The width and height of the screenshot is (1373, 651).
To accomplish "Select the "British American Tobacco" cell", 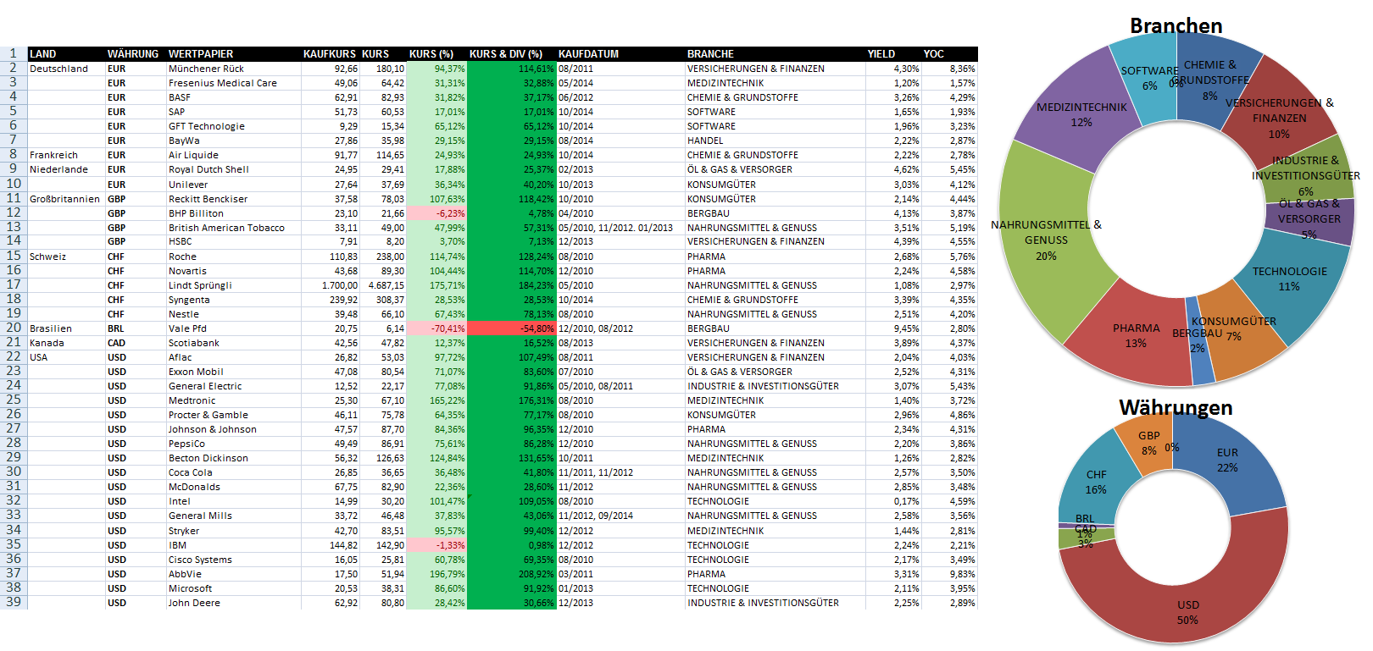I will click(x=234, y=228).
